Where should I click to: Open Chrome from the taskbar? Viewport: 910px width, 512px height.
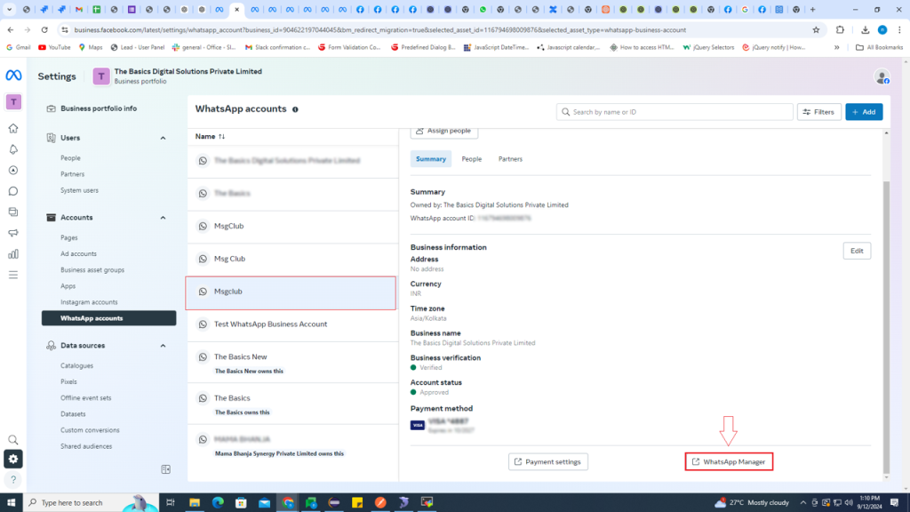(x=288, y=503)
